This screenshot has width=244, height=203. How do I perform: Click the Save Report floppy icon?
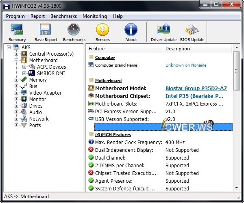click(46, 32)
